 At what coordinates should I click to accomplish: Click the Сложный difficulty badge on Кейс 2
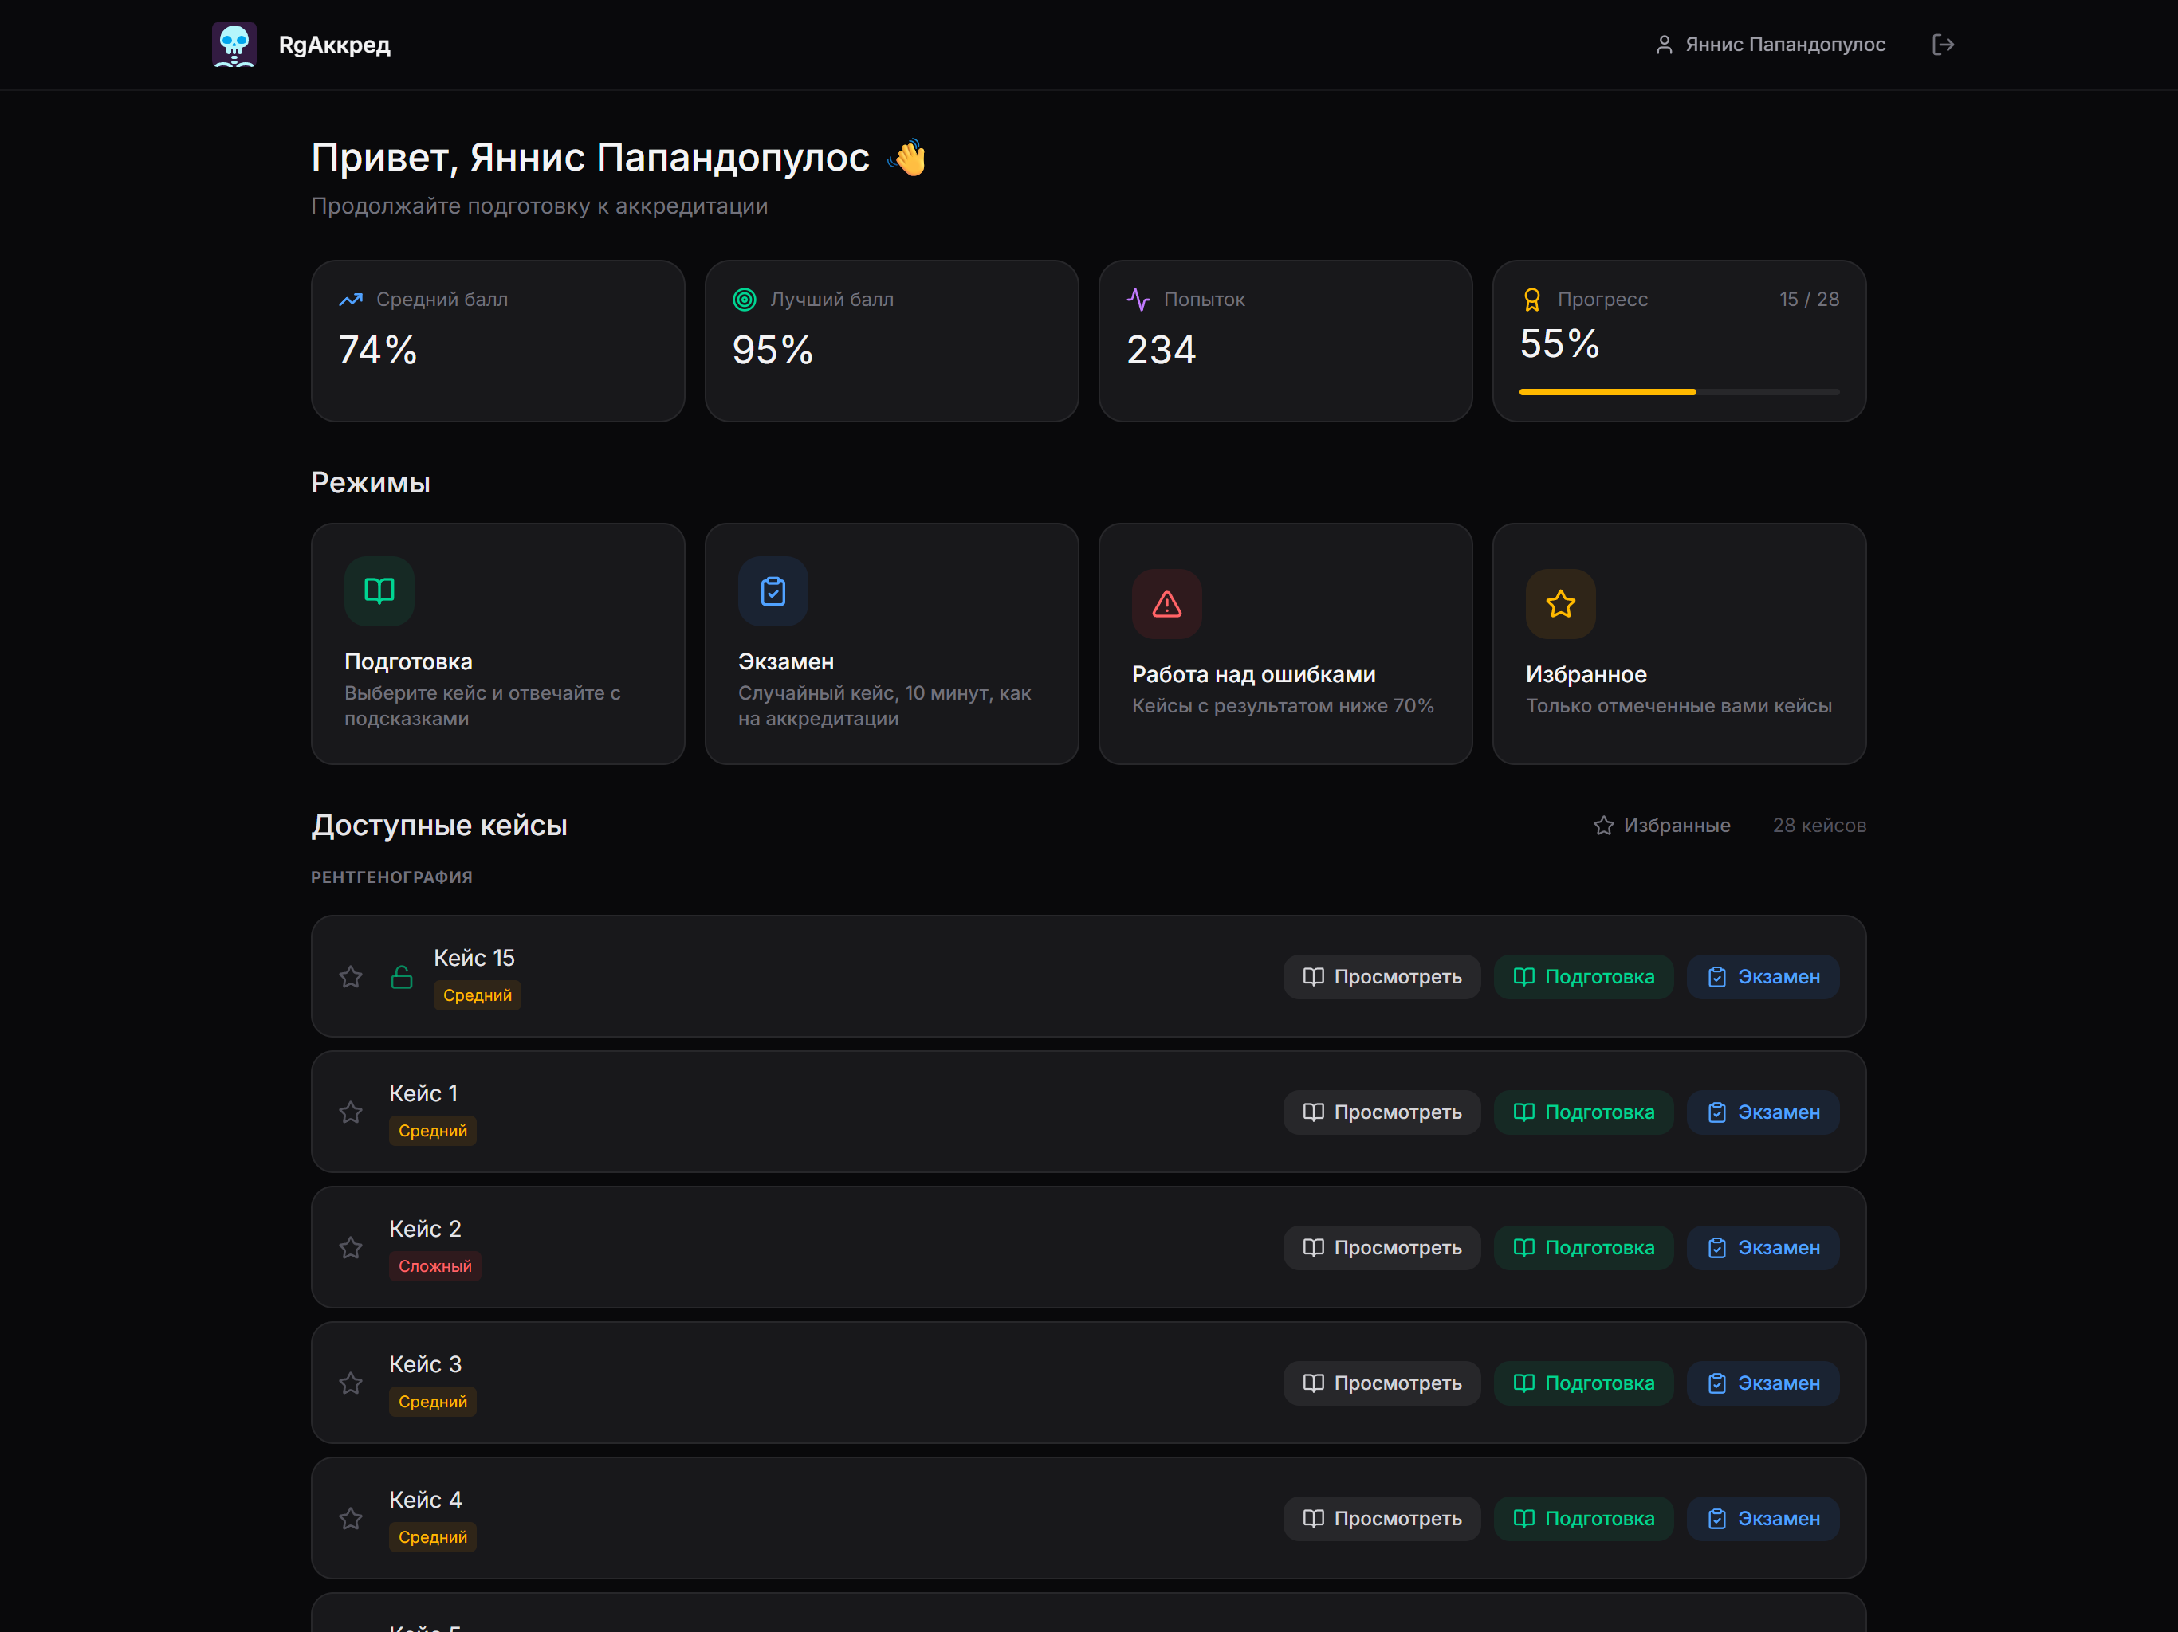(435, 1265)
